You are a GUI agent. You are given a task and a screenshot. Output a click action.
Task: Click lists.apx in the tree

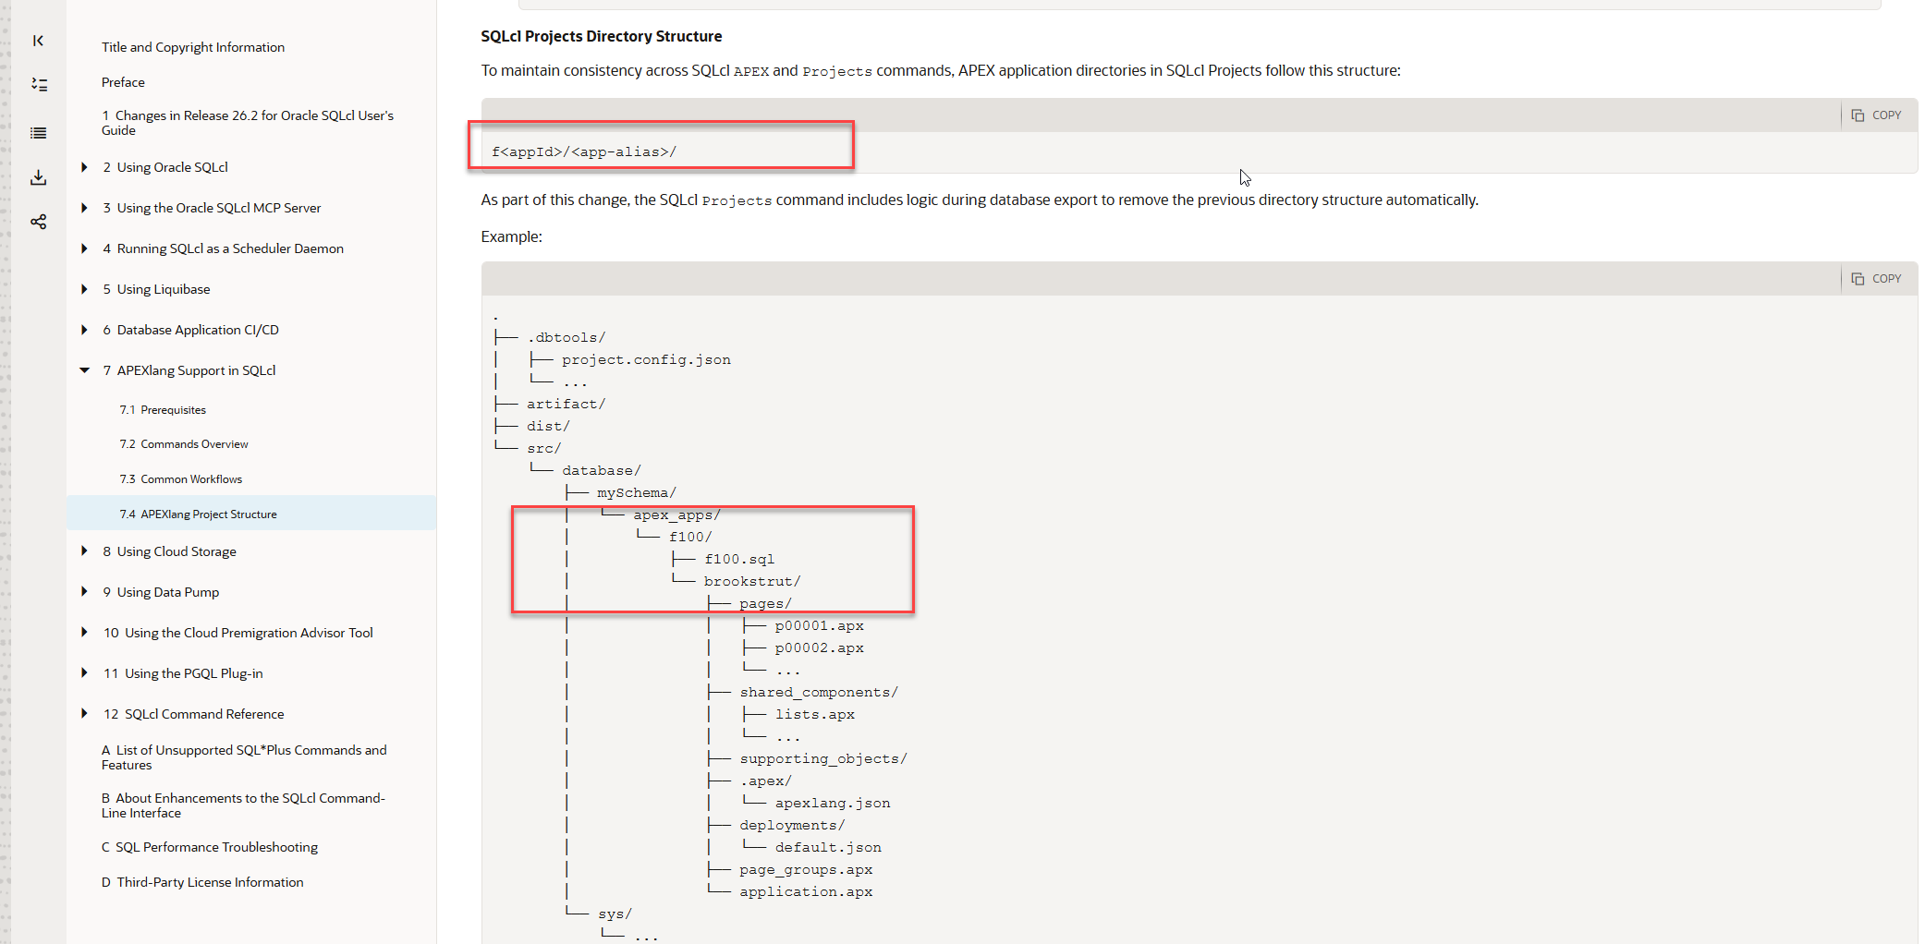tap(815, 714)
